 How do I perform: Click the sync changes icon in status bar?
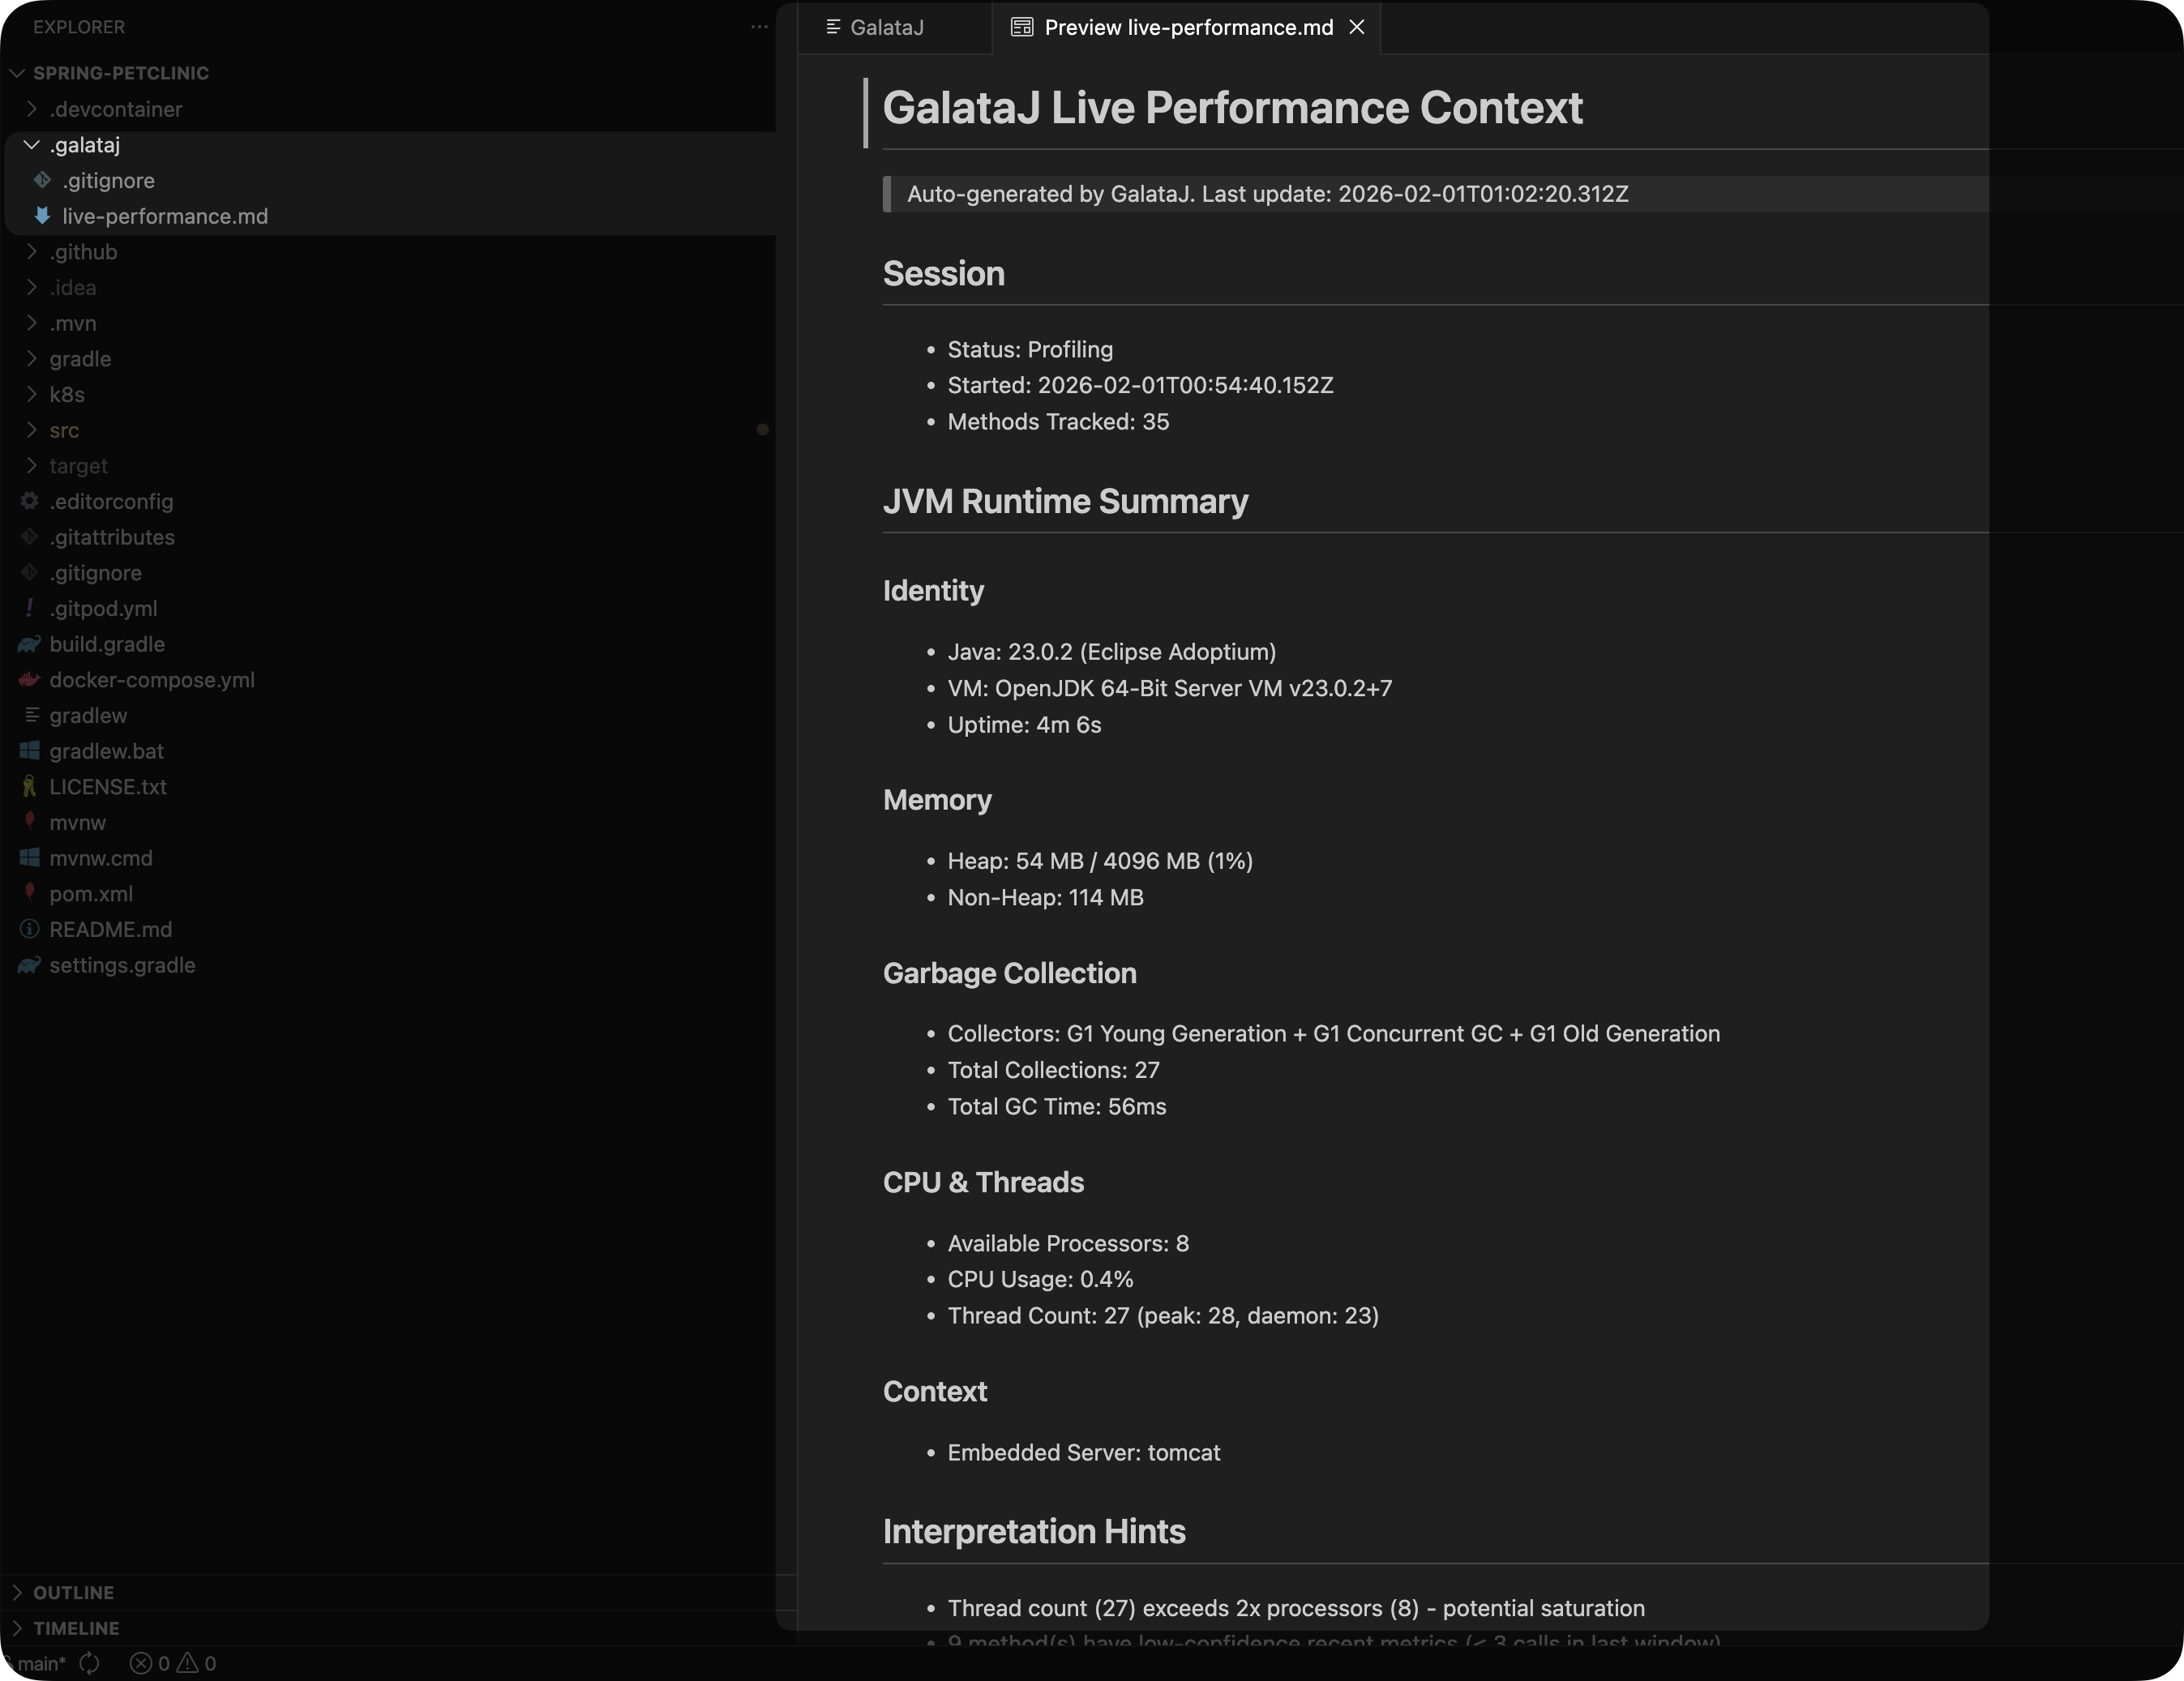click(90, 1663)
